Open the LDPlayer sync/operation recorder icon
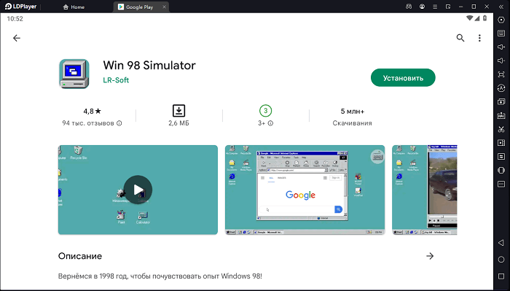Viewport: 510px width, 291px height. coord(501,88)
